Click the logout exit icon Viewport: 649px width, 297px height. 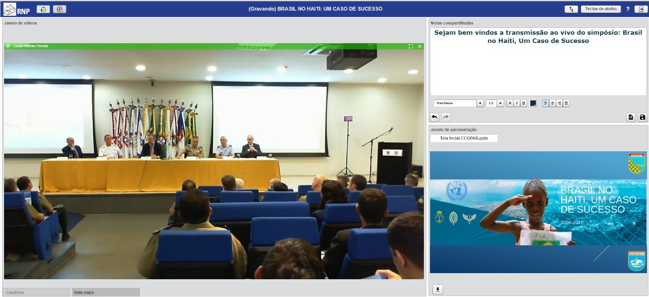click(x=641, y=9)
